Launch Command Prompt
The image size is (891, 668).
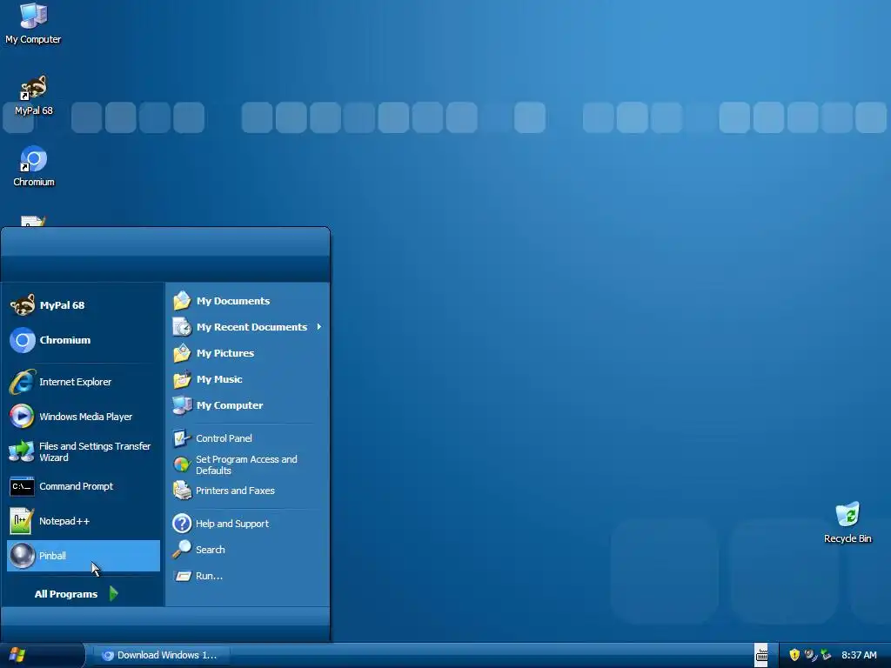click(x=83, y=486)
